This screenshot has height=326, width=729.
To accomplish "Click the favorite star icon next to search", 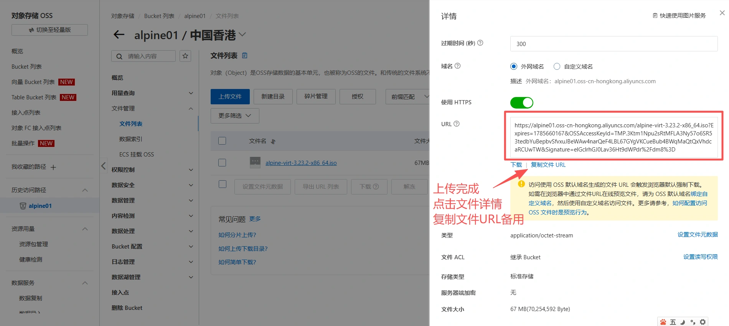I will coord(185,56).
